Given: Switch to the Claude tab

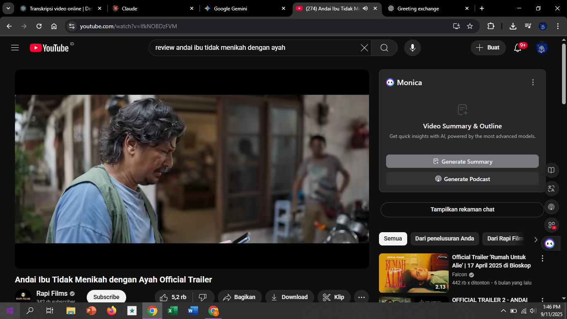Looking at the screenshot, I should point(152,8).
